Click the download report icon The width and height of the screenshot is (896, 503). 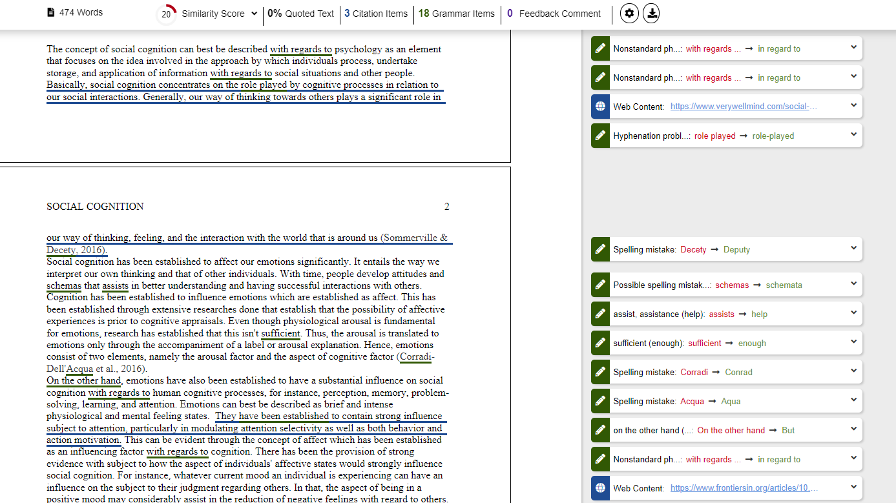coord(651,13)
